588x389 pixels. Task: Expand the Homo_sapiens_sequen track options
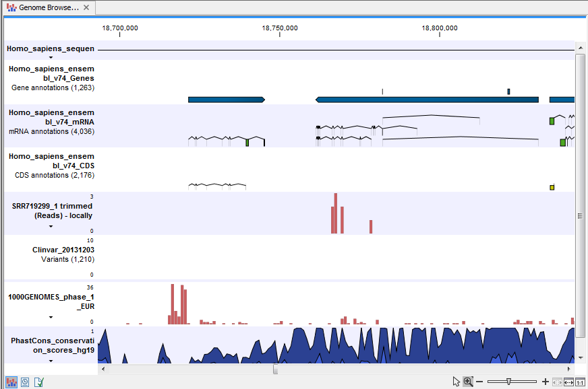tap(51, 57)
